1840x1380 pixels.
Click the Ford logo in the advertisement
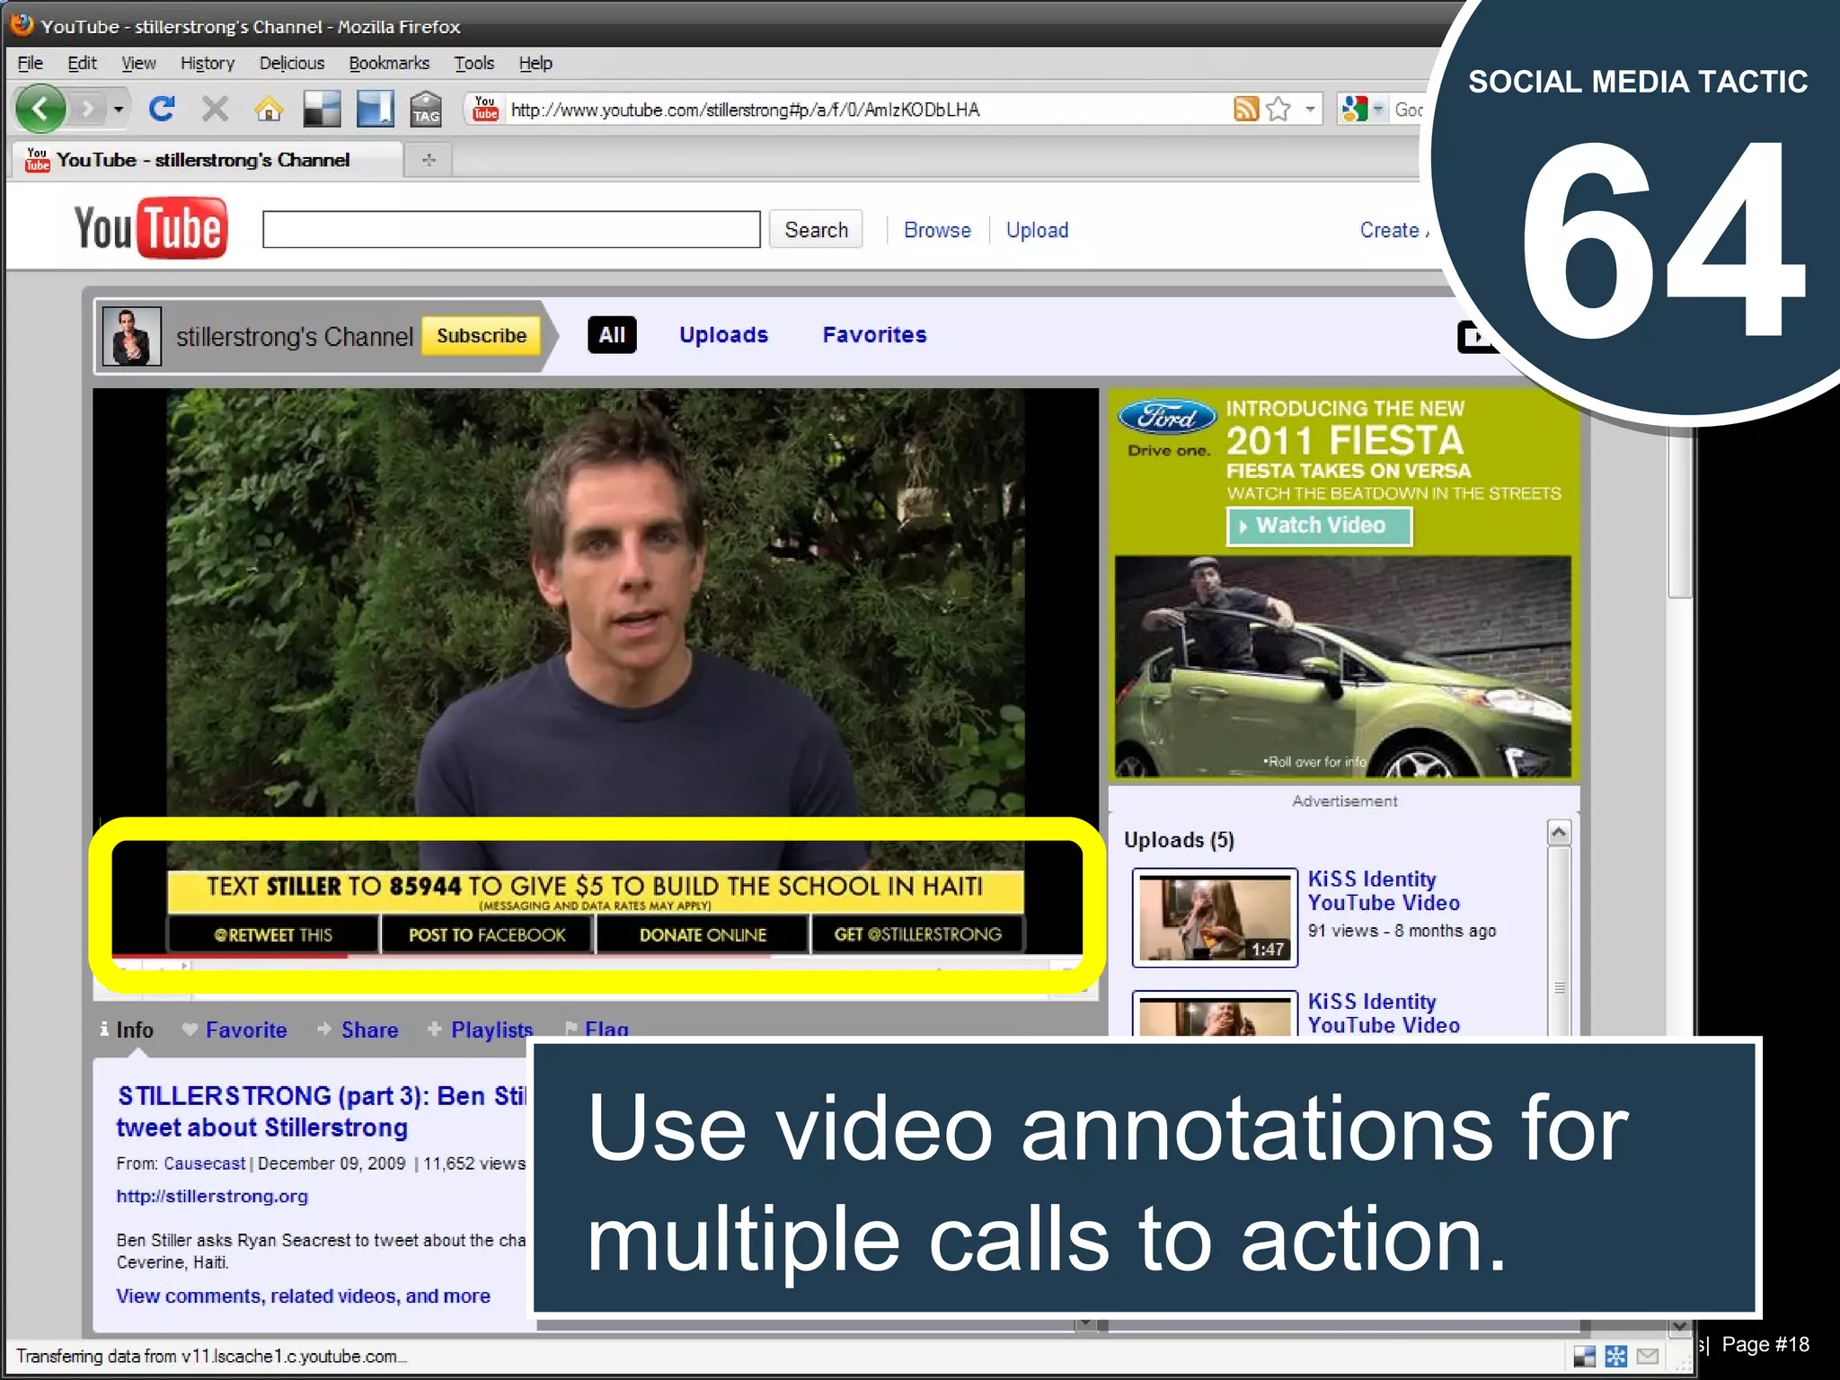pos(1167,417)
